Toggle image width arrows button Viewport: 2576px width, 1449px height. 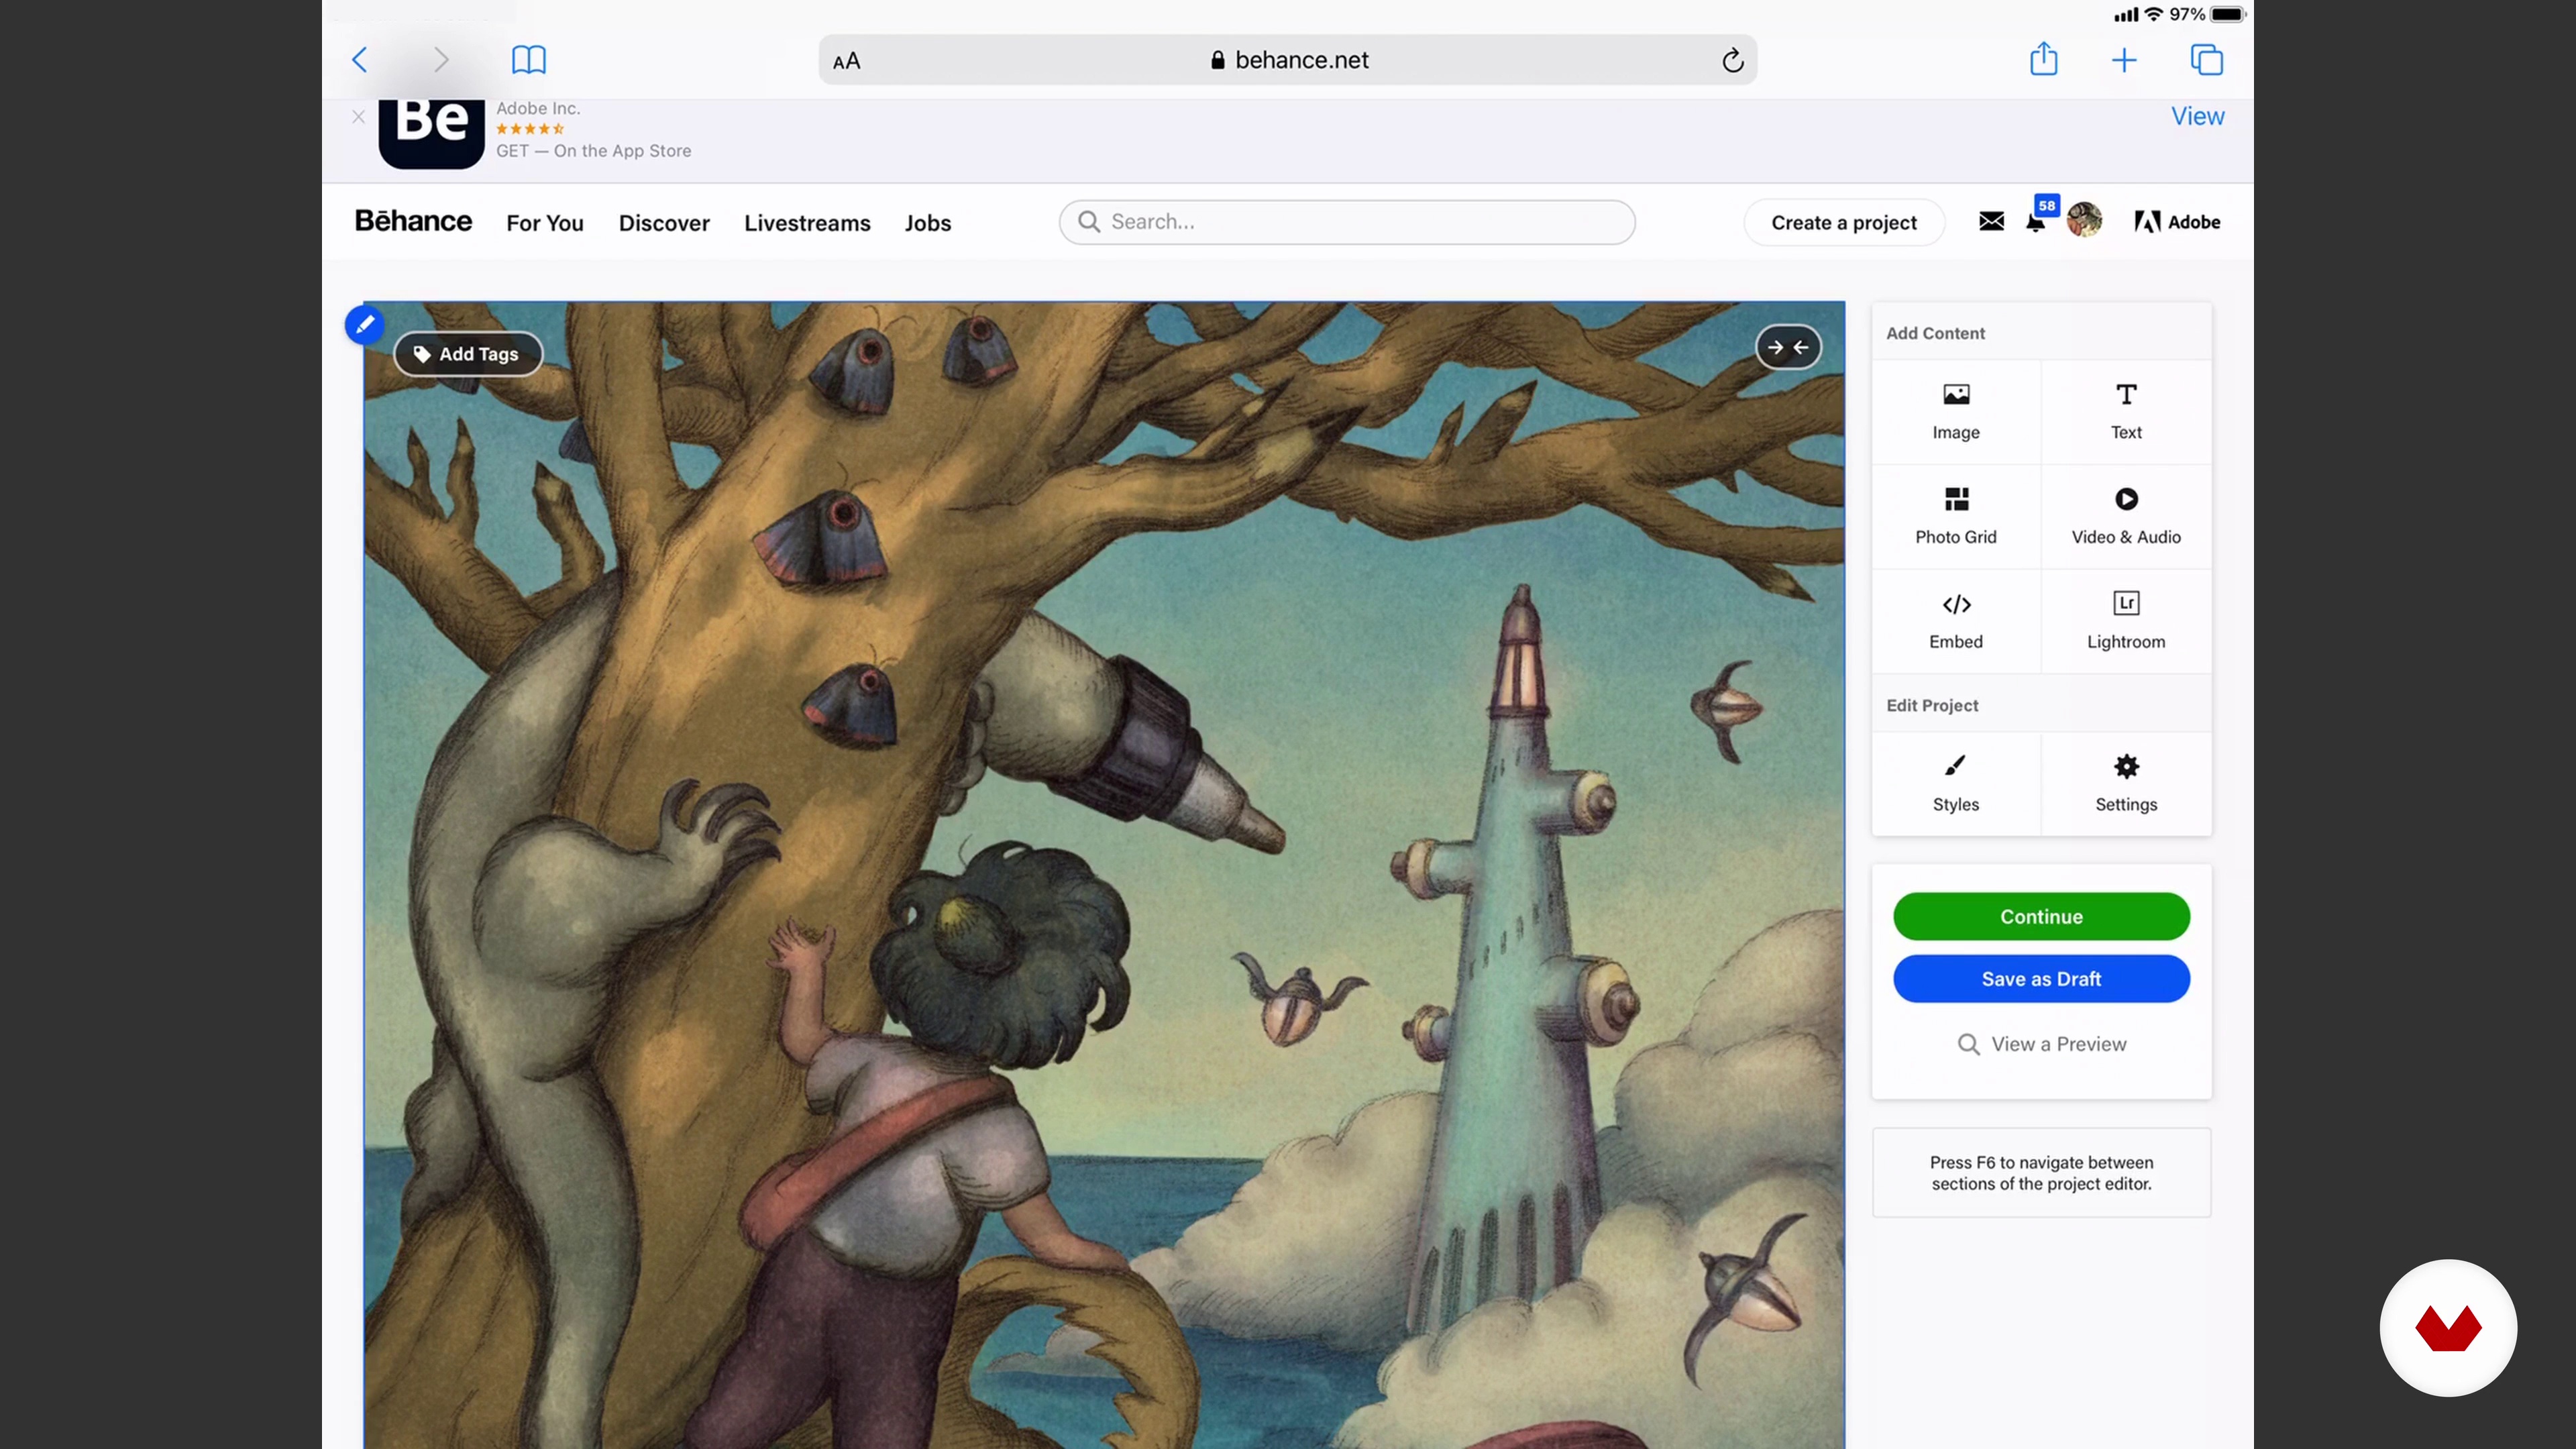(x=1788, y=347)
